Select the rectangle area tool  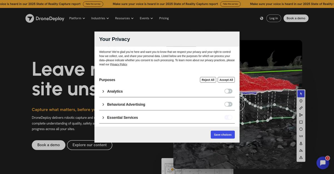click(301, 122)
